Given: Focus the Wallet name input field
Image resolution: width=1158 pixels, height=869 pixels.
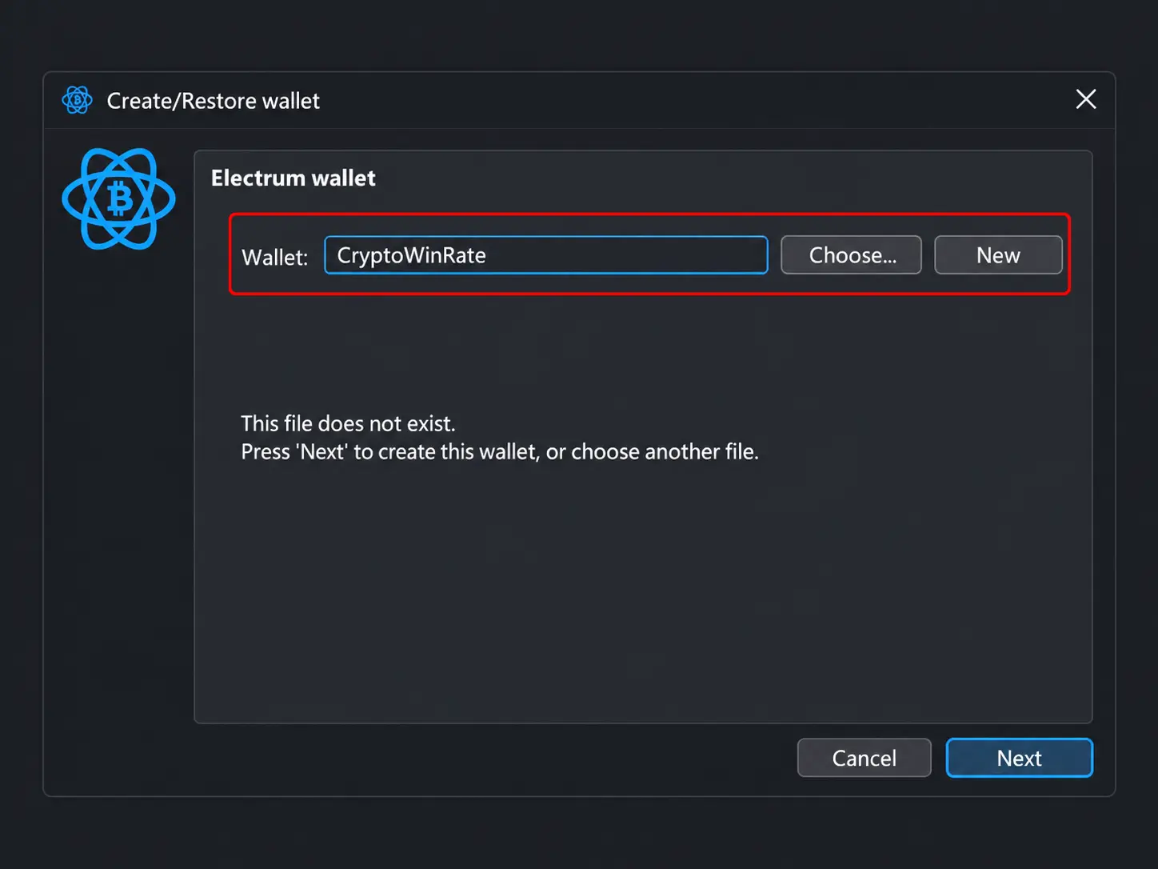Looking at the screenshot, I should 546,255.
